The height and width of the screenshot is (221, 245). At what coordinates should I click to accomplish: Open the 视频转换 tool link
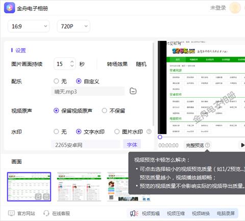201,213
